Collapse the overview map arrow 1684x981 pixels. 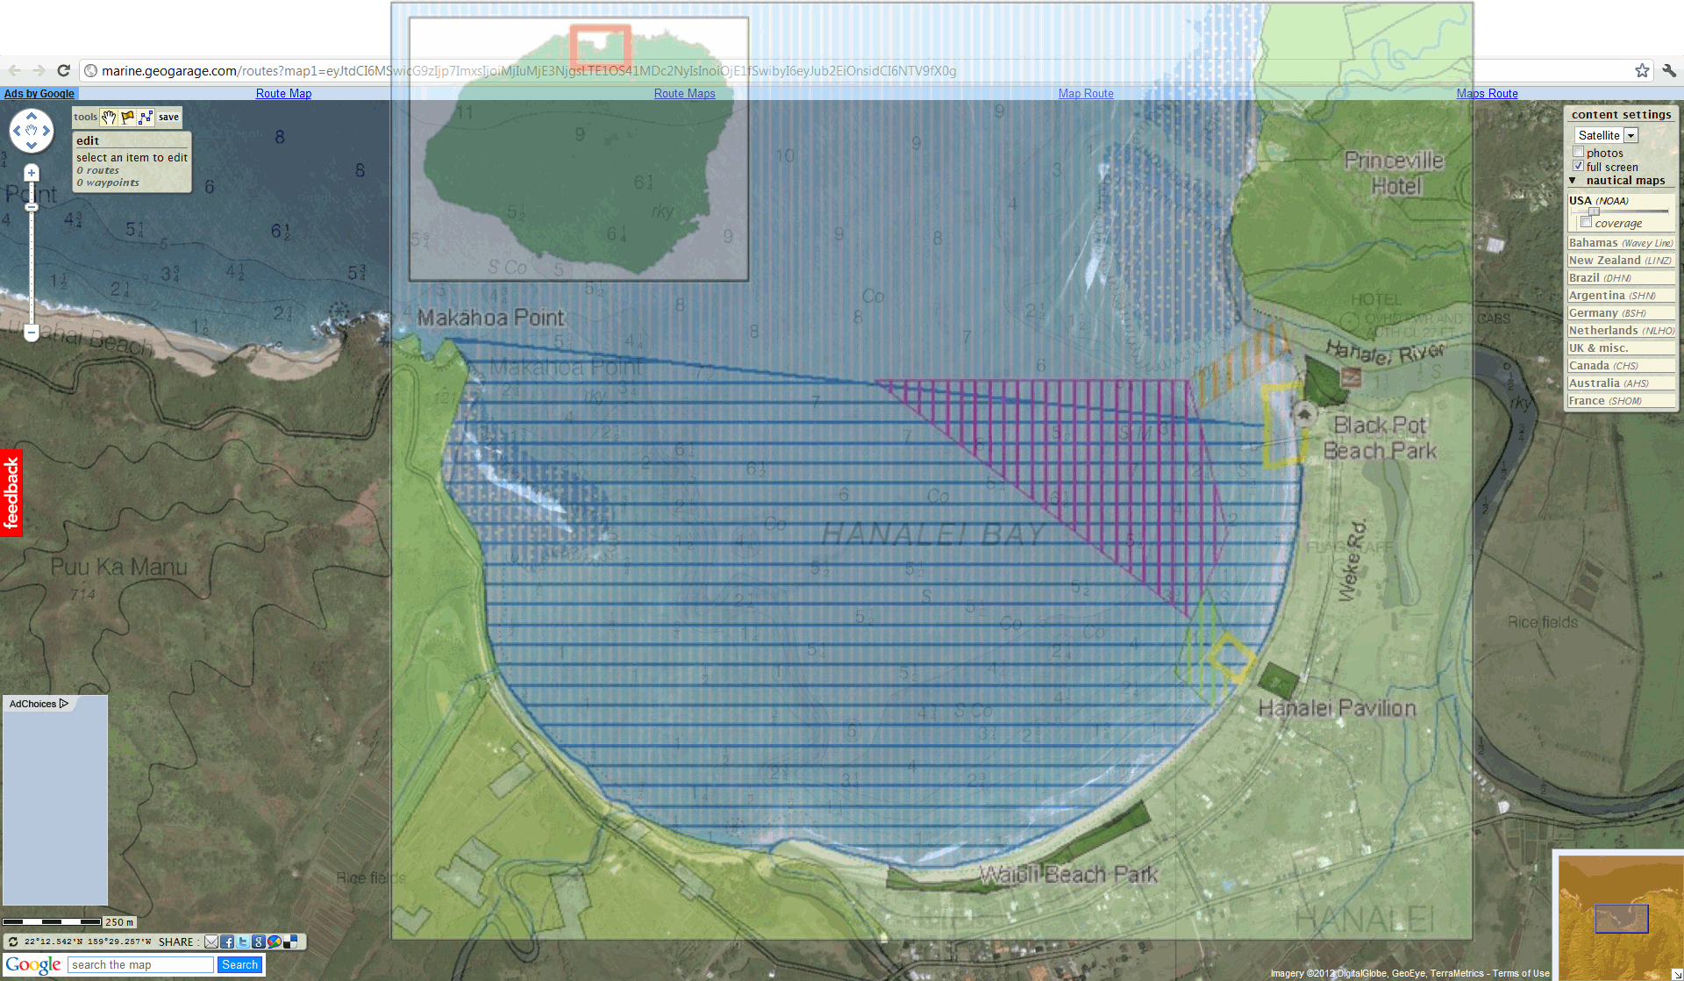point(1677,974)
